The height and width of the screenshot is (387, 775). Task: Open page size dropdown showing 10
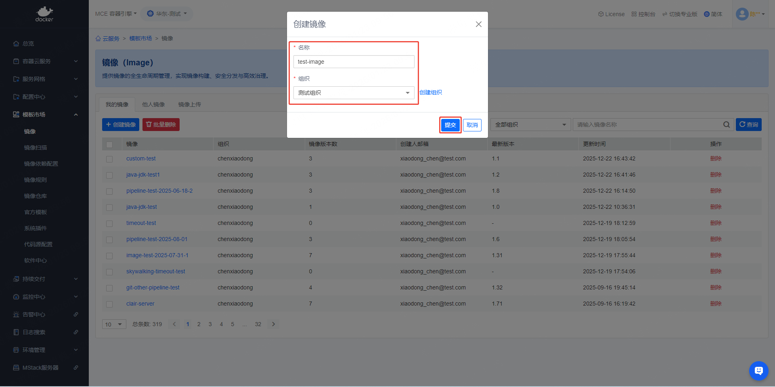click(114, 324)
